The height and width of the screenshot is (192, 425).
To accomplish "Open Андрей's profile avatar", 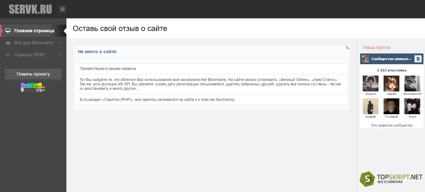I will [371, 106].
